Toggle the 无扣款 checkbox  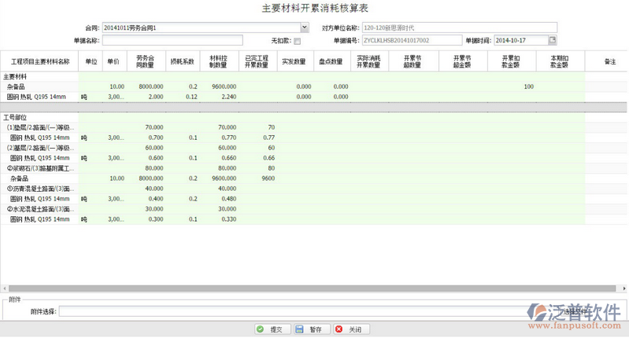[297, 41]
